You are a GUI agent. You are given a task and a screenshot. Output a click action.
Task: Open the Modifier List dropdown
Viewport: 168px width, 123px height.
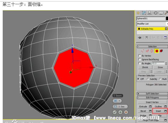pos(152,24)
